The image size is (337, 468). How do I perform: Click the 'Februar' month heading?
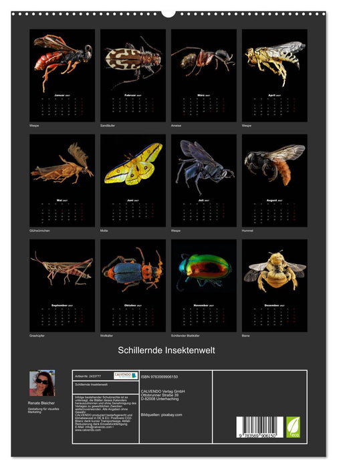pyautogui.click(x=130, y=95)
